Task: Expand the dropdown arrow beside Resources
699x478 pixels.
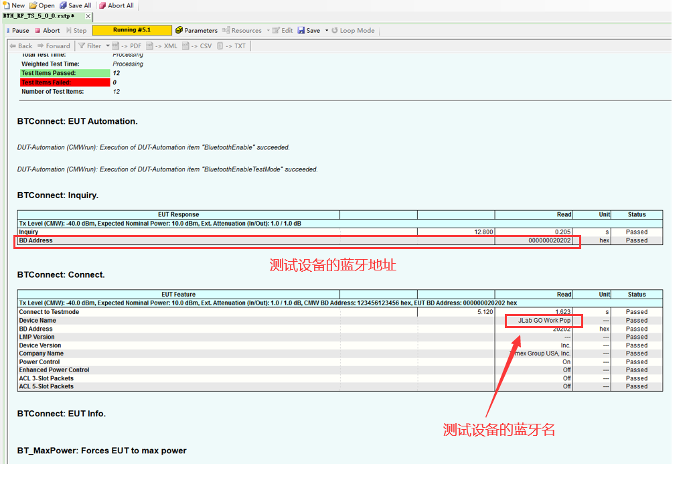Action: click(268, 30)
